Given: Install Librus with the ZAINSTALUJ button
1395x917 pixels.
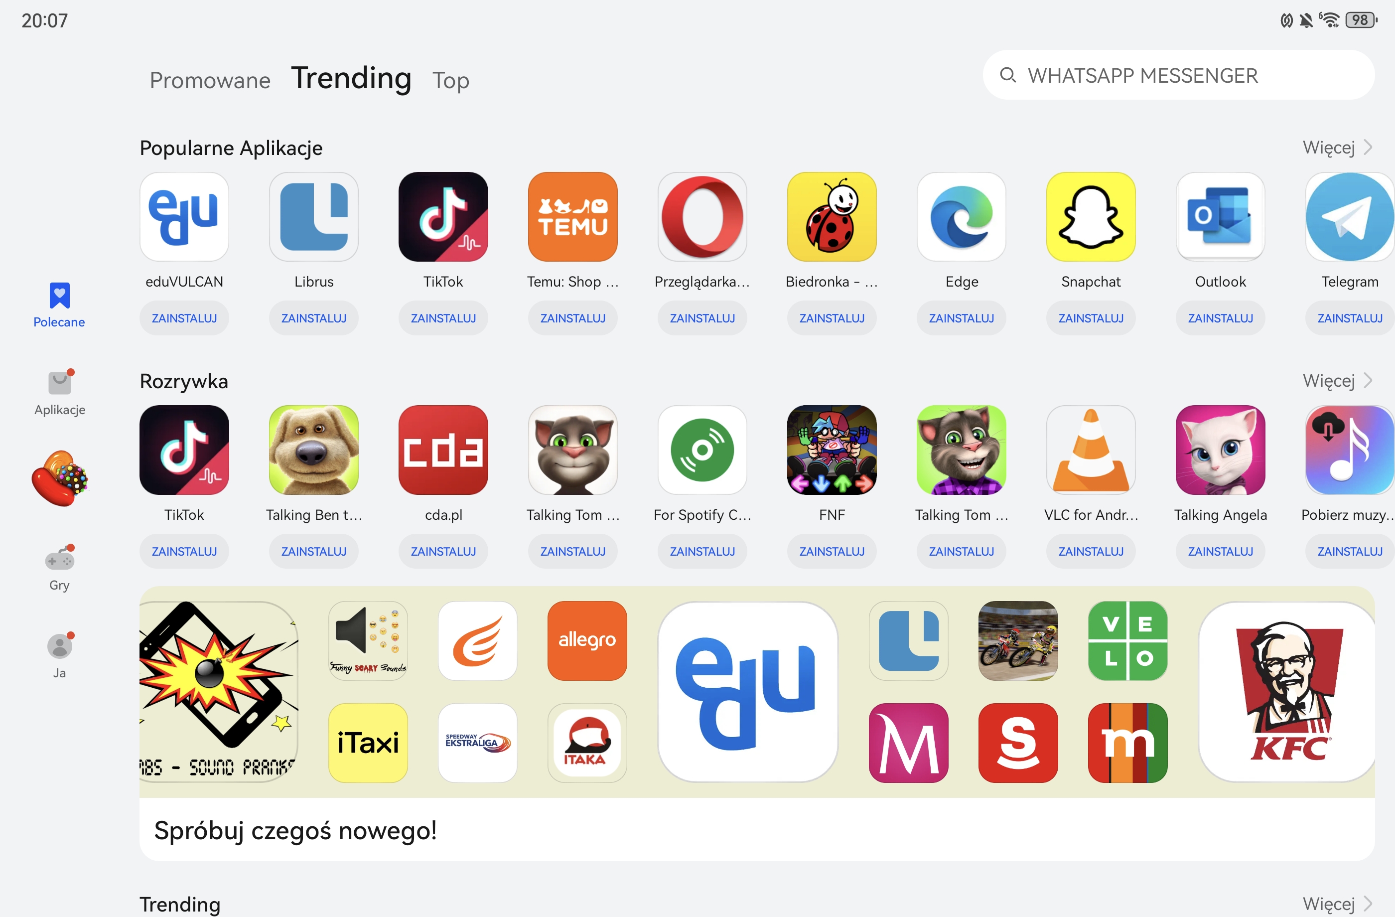Looking at the screenshot, I should click(313, 318).
